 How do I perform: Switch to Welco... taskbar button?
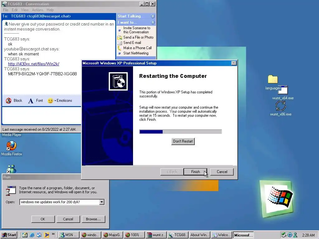tap(221, 235)
